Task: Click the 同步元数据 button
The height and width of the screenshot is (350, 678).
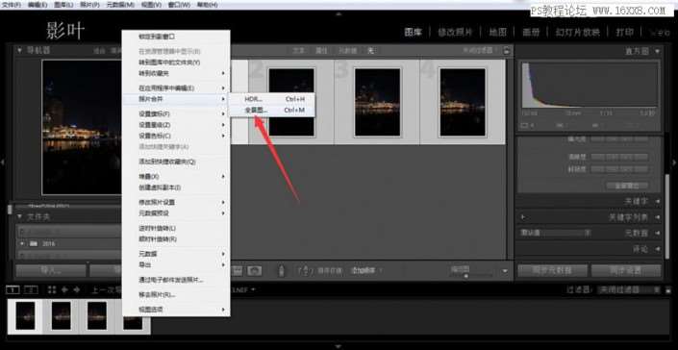Action: click(x=553, y=270)
